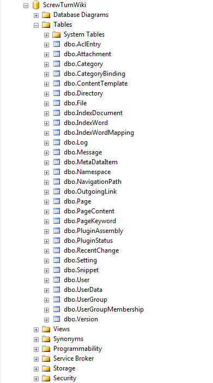Screen dimensions: 213x383
Task: Click the table icon beside dbo.AclEntry
Action: click(x=57, y=44)
